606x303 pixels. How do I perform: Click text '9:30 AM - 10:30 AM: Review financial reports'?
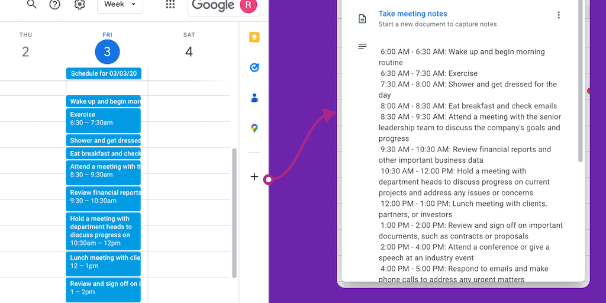(x=457, y=149)
